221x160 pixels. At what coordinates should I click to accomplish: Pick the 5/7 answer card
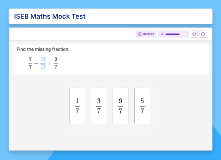point(142,106)
